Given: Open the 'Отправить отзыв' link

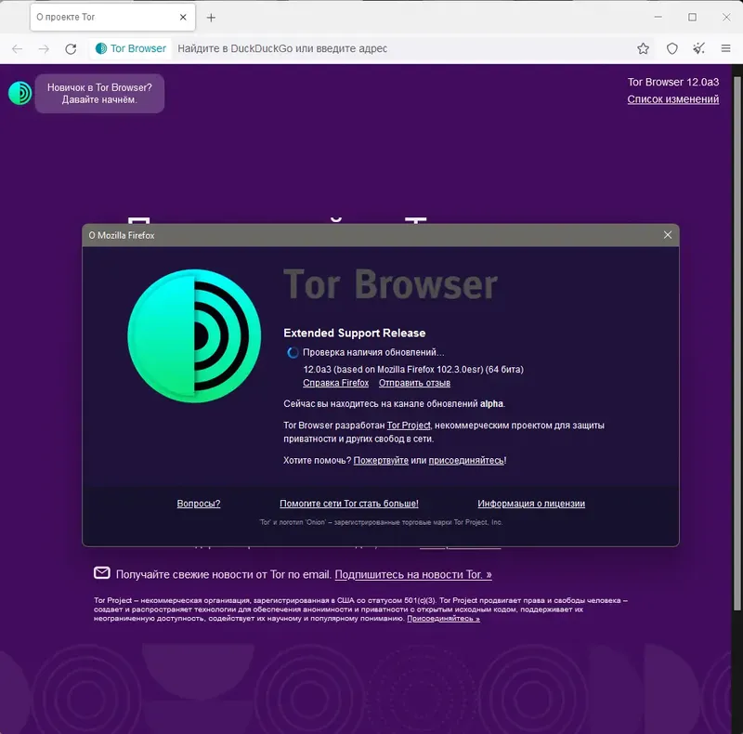Looking at the screenshot, I should 414,383.
